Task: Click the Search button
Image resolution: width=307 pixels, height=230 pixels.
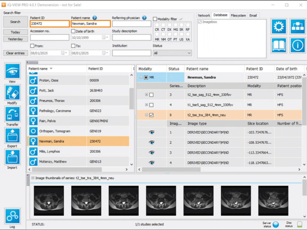Action: [15, 22]
